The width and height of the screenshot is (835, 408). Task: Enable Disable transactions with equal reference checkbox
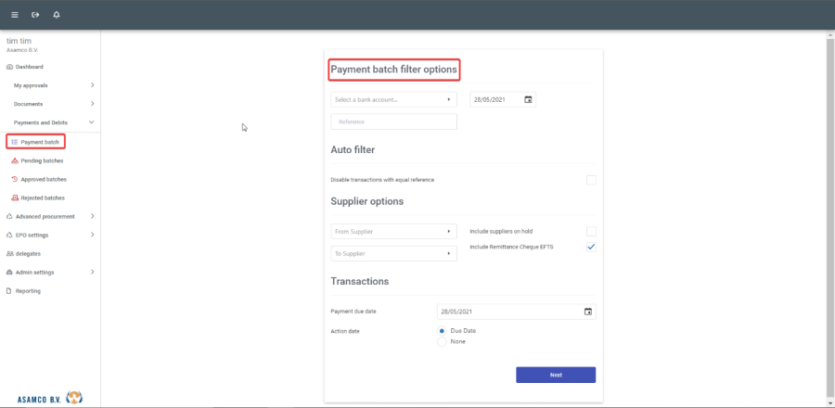(591, 180)
